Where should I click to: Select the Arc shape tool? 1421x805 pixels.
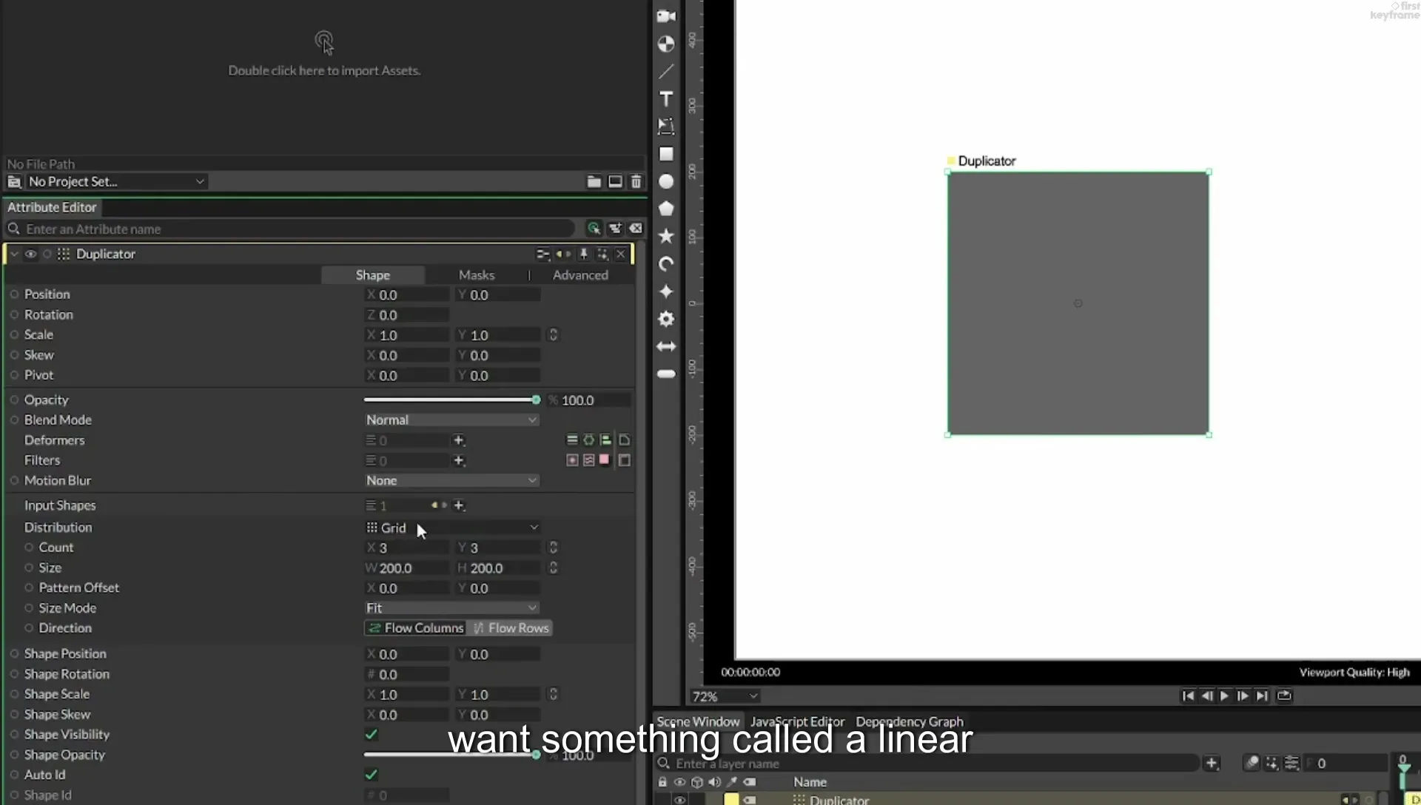pyautogui.click(x=666, y=263)
